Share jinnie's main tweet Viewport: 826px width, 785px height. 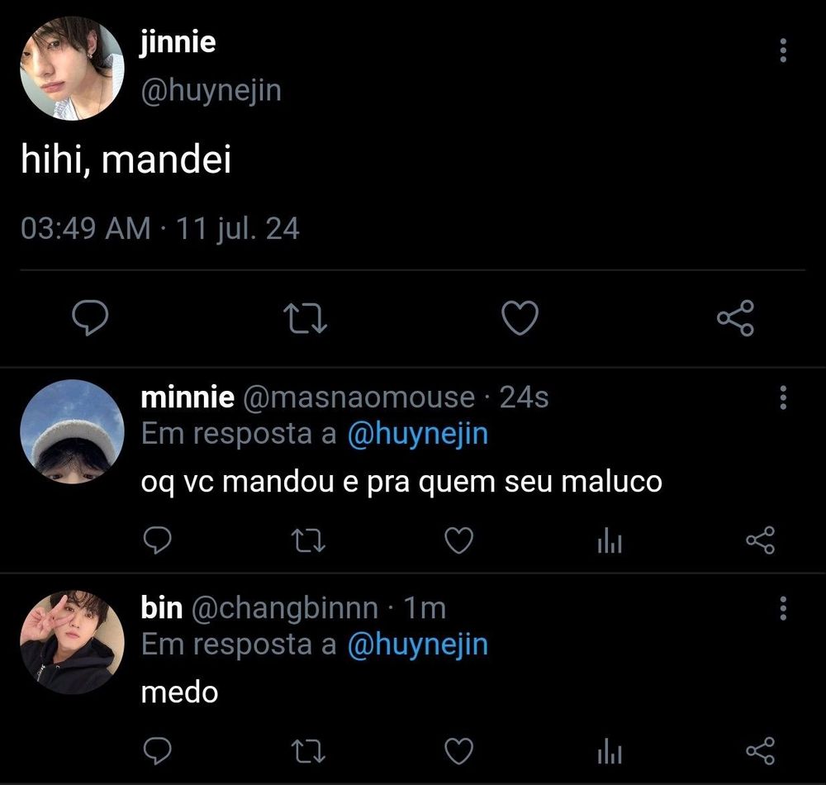click(x=735, y=317)
